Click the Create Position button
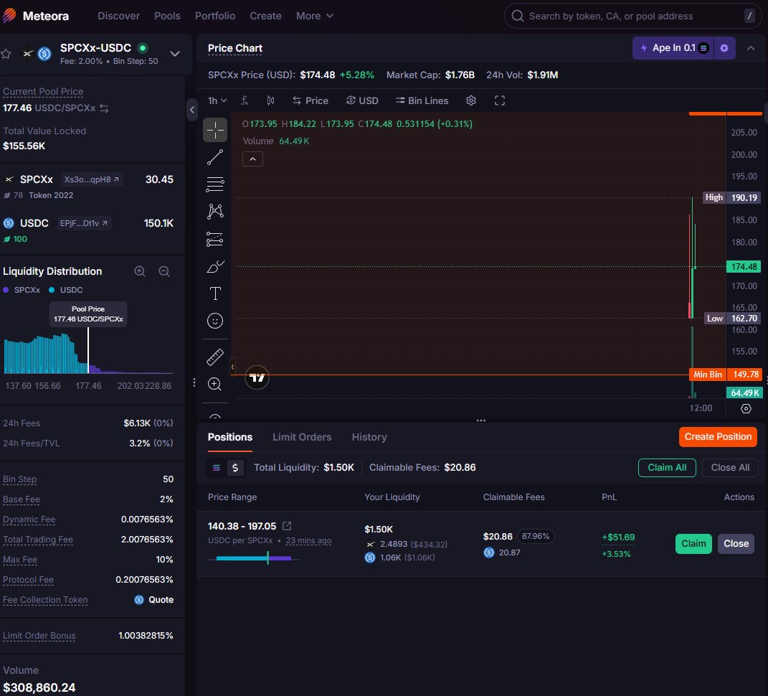 pos(718,437)
